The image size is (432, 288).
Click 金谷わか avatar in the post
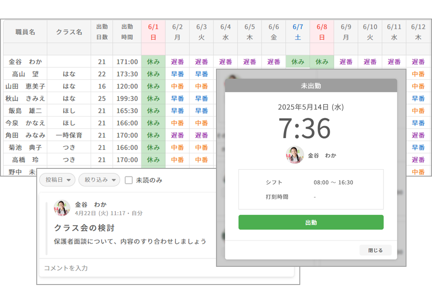62,208
